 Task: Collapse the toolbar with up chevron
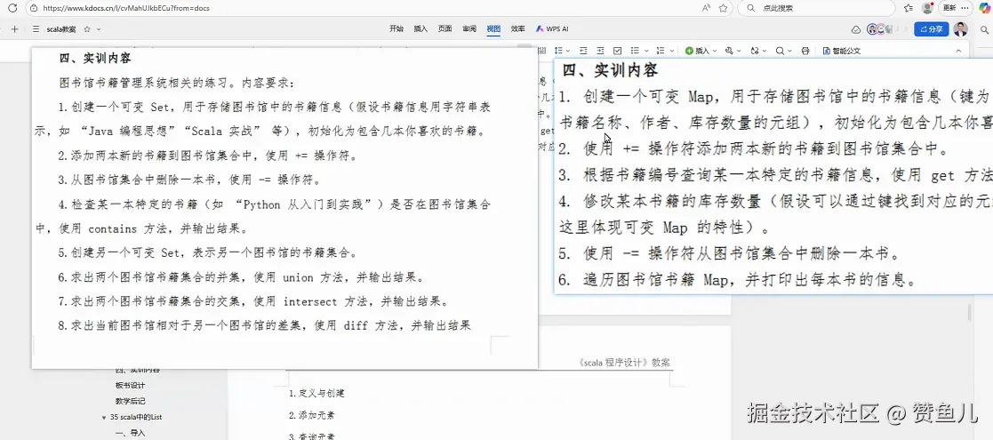coord(958,51)
